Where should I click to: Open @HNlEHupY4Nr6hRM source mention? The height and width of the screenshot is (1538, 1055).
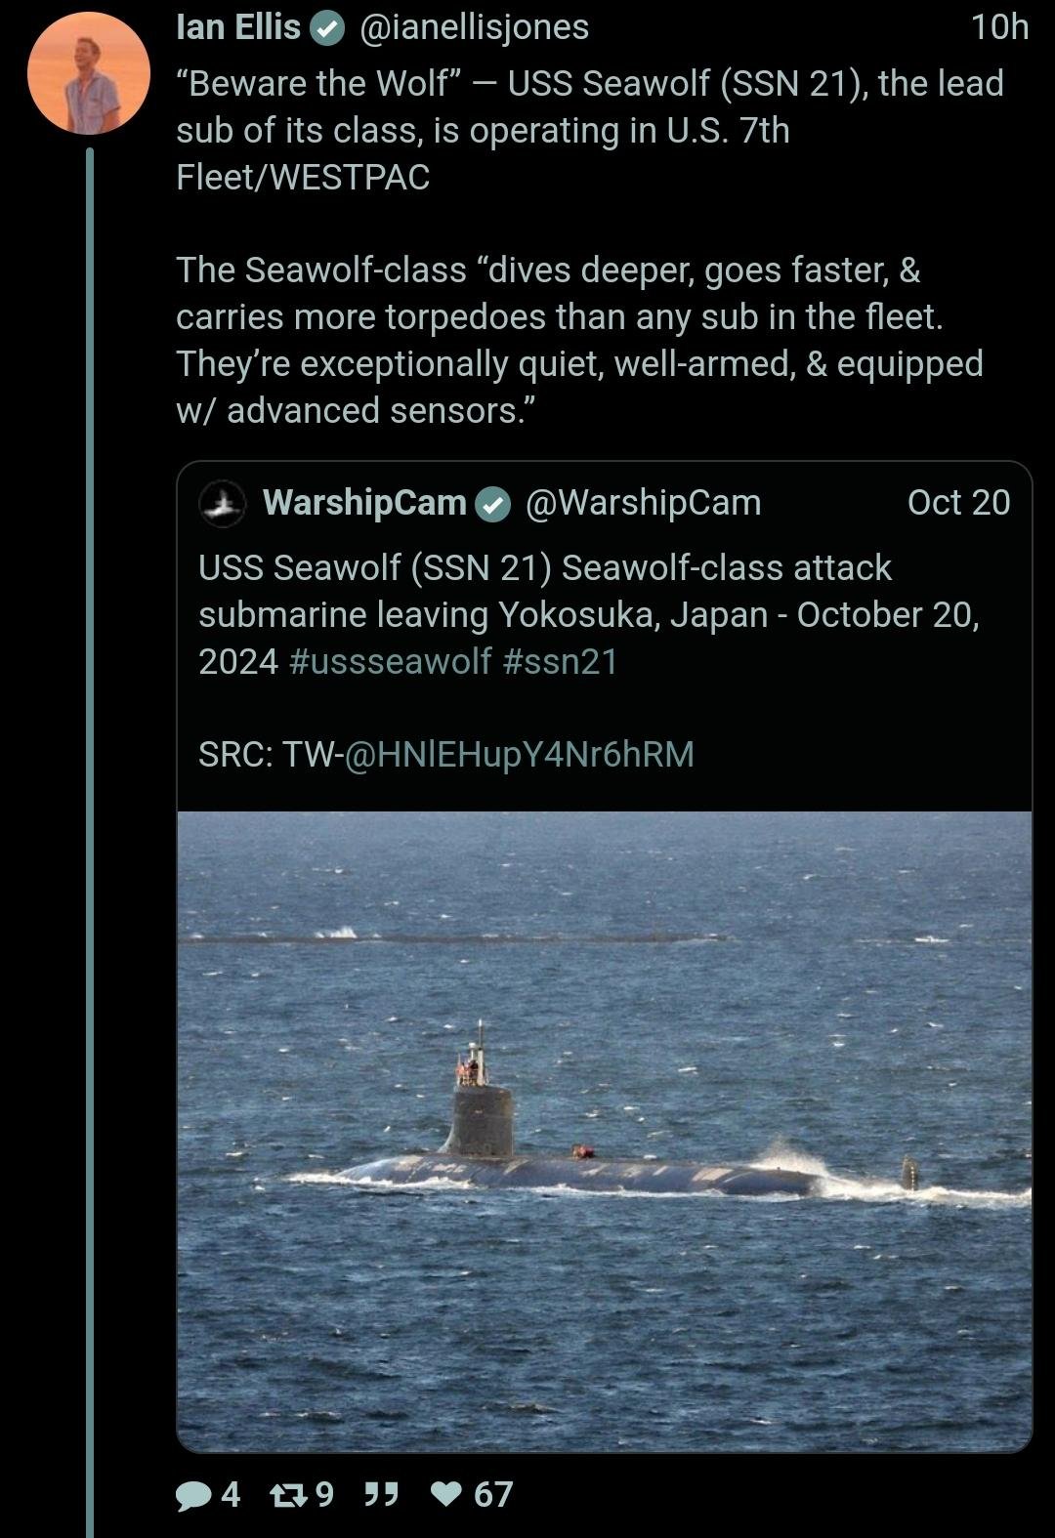point(517,755)
